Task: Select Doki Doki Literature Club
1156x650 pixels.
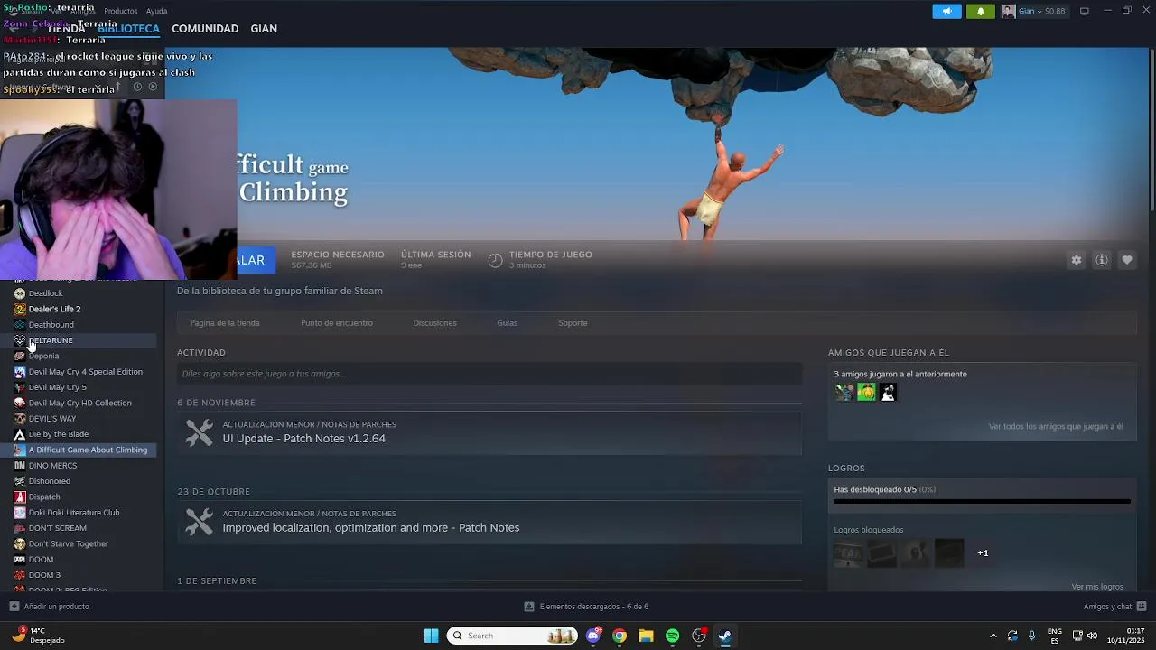Action: coord(73,513)
